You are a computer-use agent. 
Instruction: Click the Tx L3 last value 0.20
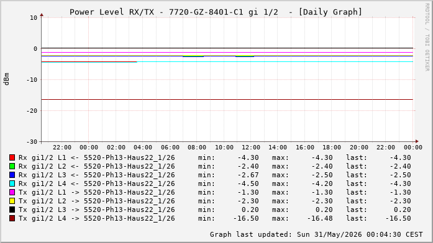[403, 210]
